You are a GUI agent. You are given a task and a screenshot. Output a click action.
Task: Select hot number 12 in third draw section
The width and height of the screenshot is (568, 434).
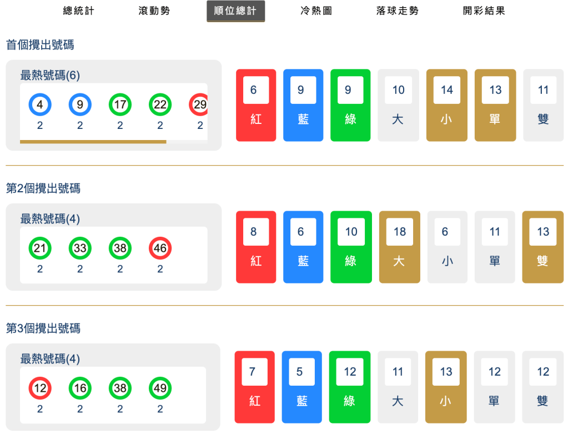(x=39, y=388)
